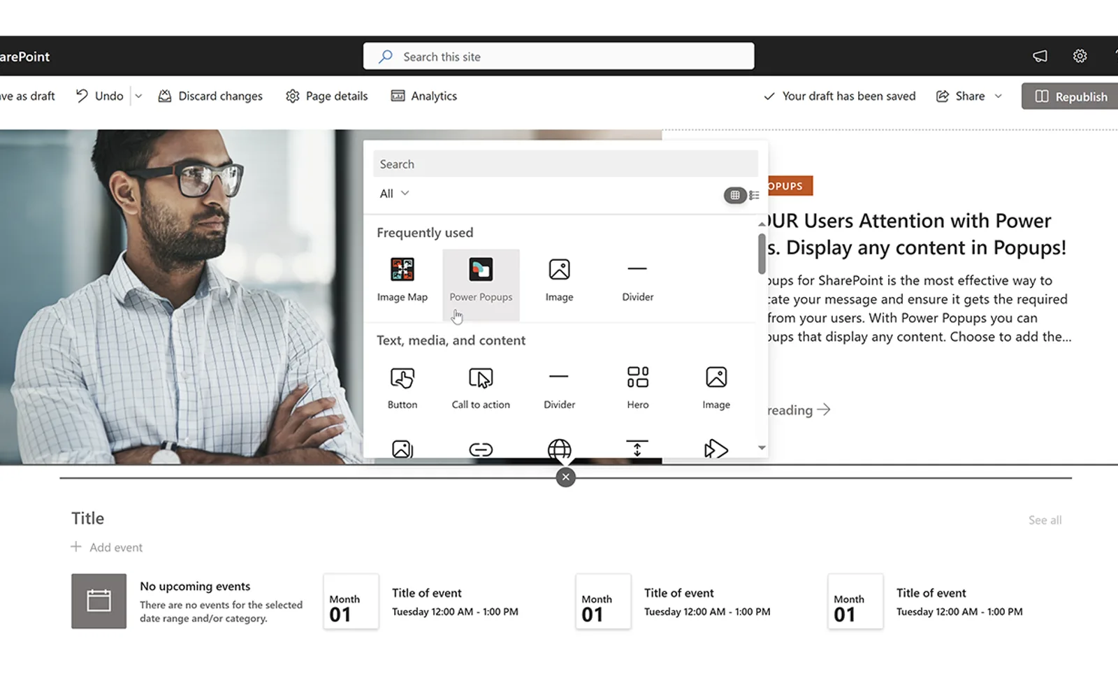Viewport: 1118px width, 699px height.
Task: Add Image under Text, media, and content
Action: (716, 388)
